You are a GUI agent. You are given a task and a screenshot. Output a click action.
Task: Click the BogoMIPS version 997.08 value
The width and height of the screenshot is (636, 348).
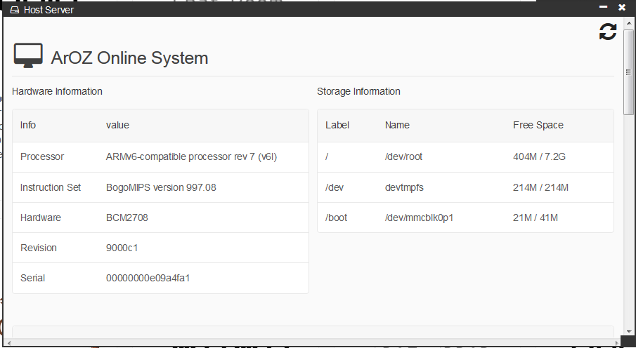pos(161,187)
